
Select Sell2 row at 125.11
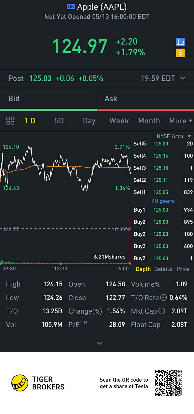pyautogui.click(x=163, y=180)
